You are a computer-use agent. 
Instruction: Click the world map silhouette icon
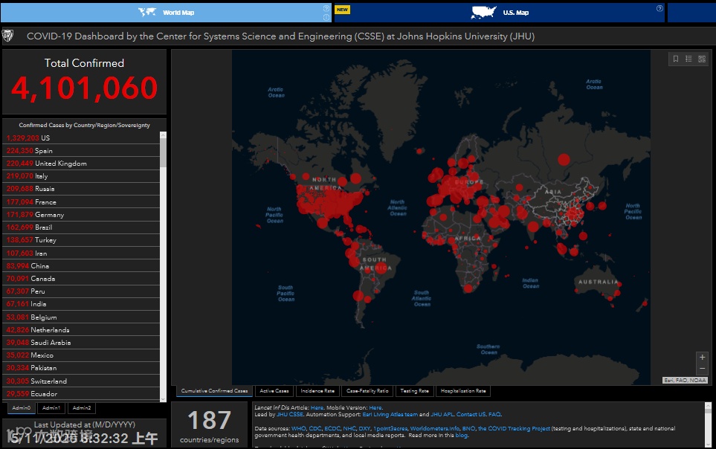tap(147, 13)
